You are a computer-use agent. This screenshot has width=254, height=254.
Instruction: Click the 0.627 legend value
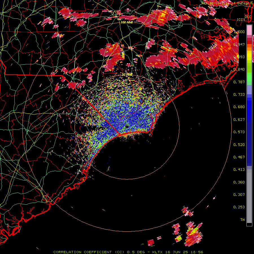coord(239,120)
